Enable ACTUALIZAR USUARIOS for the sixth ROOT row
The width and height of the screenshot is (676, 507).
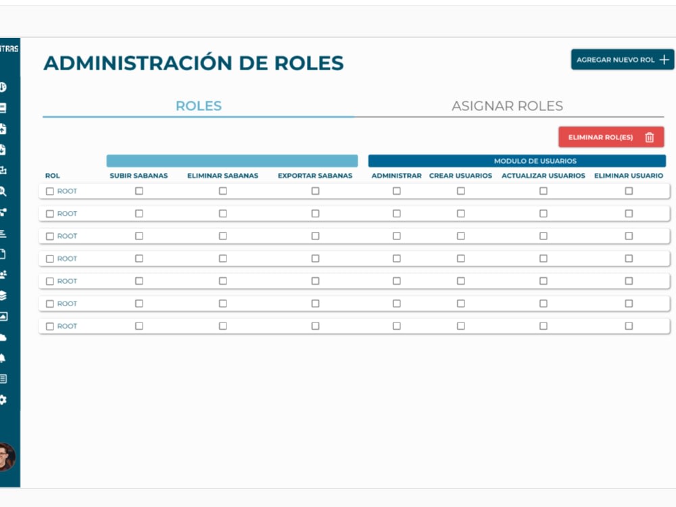pos(544,304)
